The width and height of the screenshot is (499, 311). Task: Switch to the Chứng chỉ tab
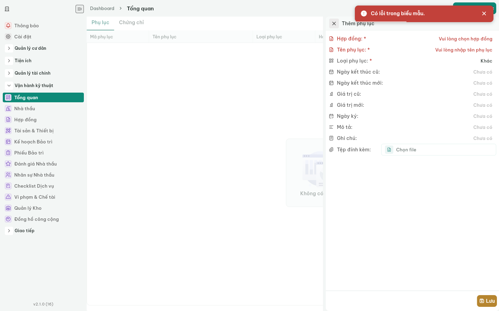pyautogui.click(x=131, y=22)
